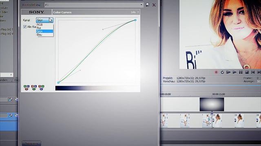This screenshot has height=146, width=261.
Task: Open track motion on the upper track
Action: (x=11, y=99)
